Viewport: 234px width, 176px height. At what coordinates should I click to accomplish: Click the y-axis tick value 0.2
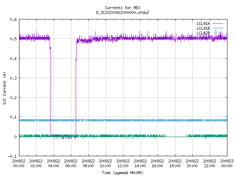click(x=13, y=98)
